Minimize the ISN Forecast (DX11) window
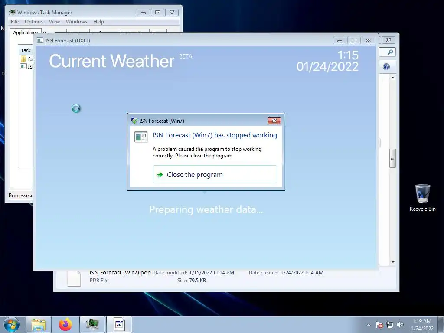The height and width of the screenshot is (333, 444). tap(340, 41)
